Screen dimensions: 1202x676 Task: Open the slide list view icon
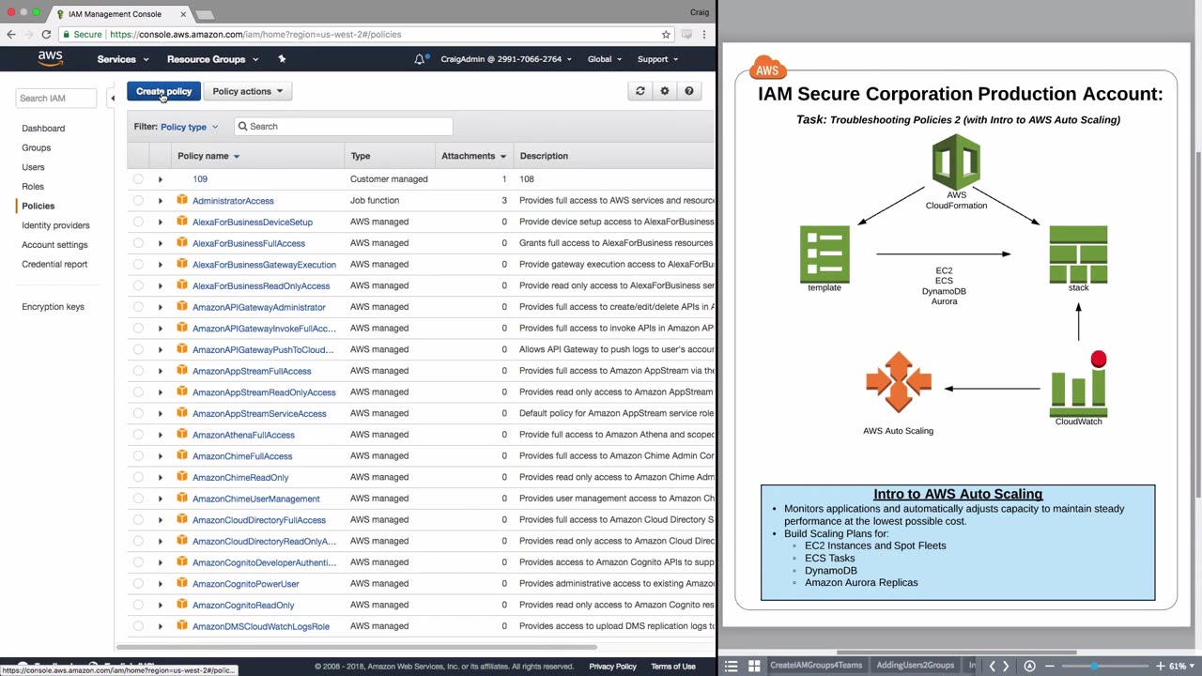tap(732, 666)
